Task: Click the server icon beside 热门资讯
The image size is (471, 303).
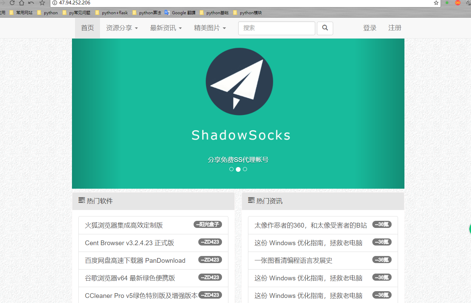Action: (x=251, y=200)
